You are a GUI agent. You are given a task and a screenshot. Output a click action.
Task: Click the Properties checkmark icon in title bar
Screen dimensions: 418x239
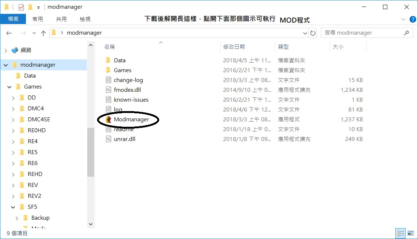click(21, 7)
